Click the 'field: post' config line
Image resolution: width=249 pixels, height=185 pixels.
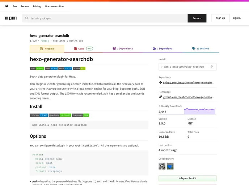(44, 163)
